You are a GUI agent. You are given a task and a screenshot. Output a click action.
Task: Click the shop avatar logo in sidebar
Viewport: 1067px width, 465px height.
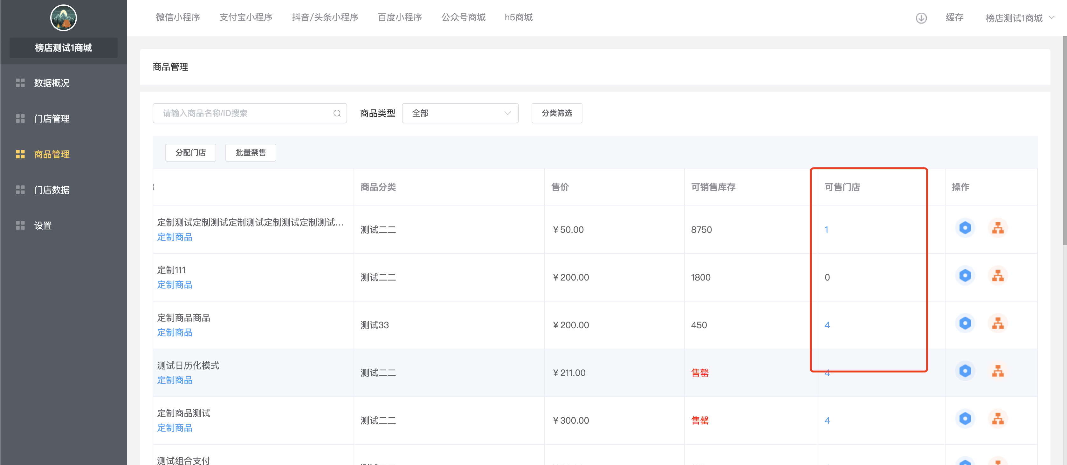(63, 18)
